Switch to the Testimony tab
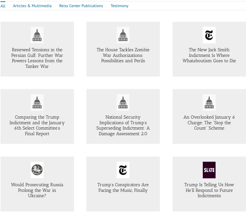 coord(119,6)
